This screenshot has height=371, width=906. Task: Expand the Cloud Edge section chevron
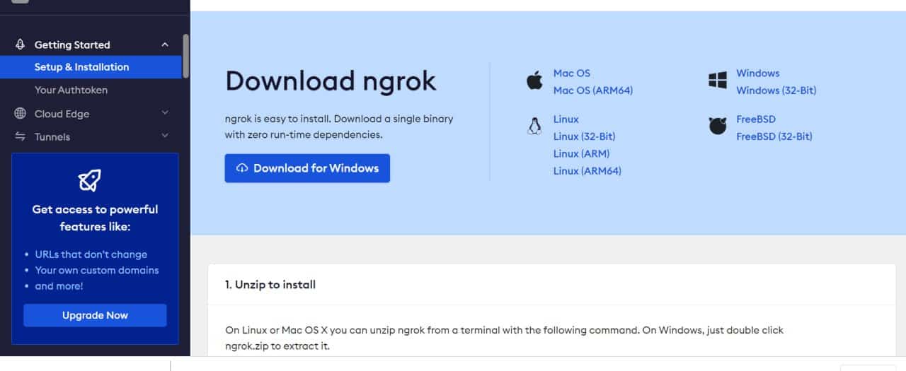point(165,113)
